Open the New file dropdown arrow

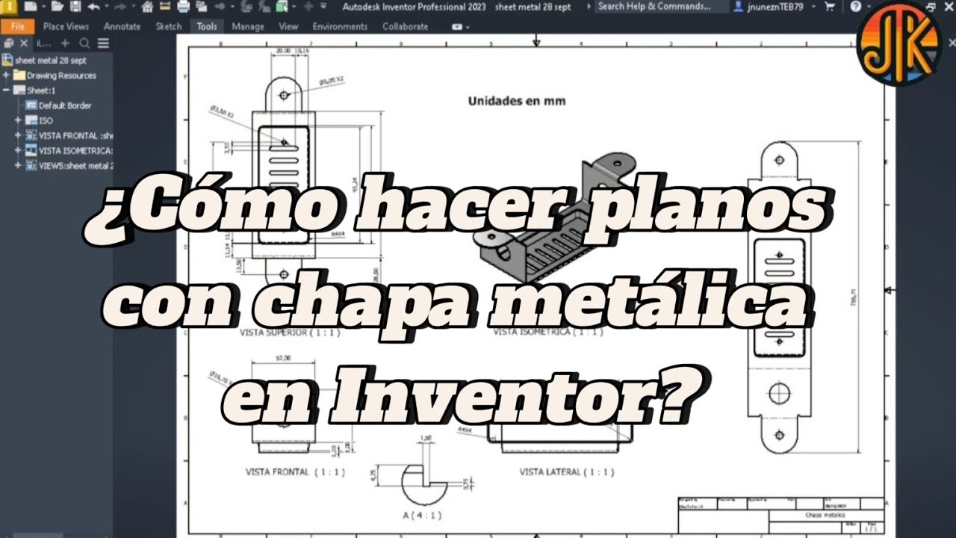coord(43,7)
